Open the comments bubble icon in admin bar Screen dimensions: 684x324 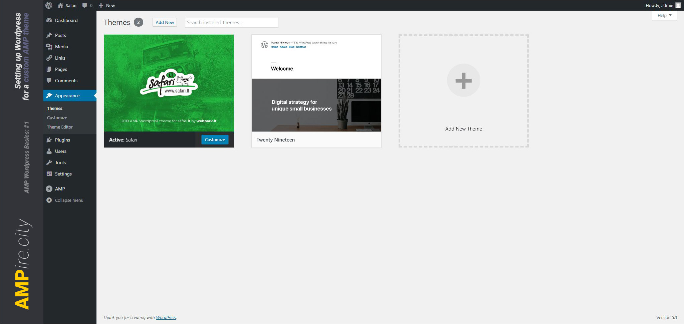(84, 5)
